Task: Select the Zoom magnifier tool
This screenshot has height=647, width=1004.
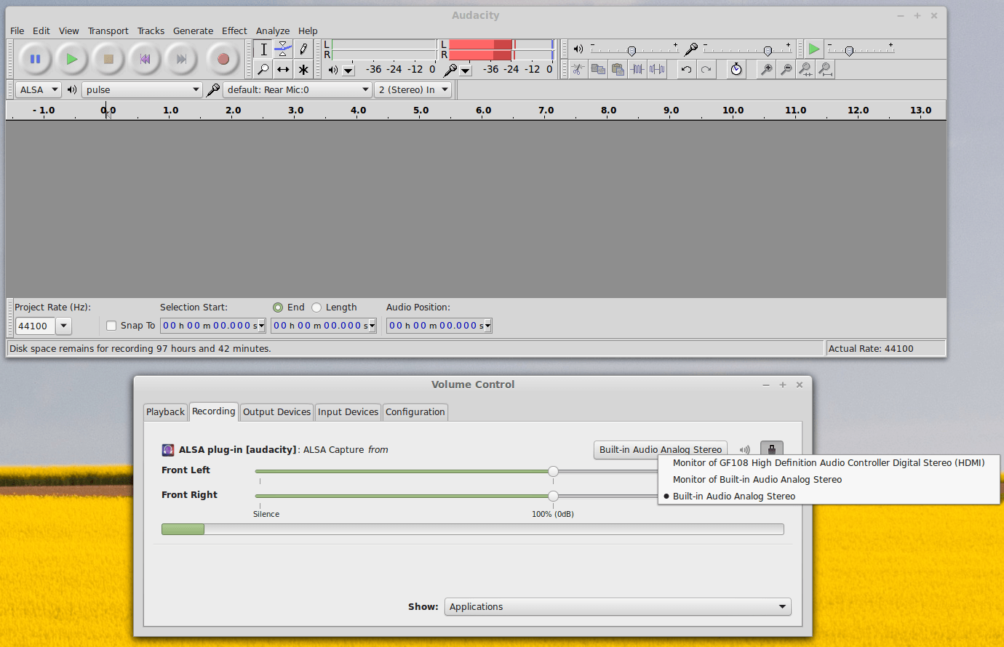Action: click(x=263, y=70)
